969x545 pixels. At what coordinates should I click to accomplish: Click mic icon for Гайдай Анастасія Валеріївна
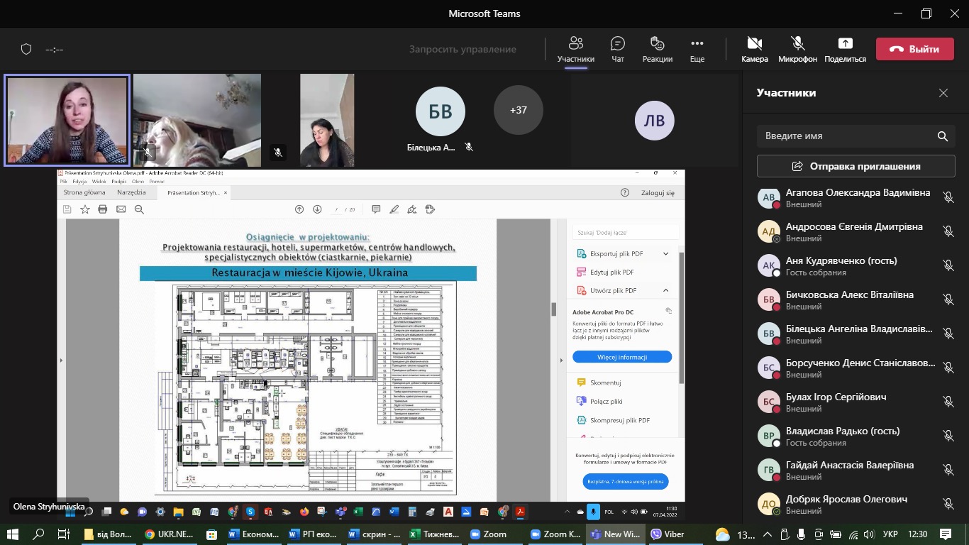click(x=948, y=470)
